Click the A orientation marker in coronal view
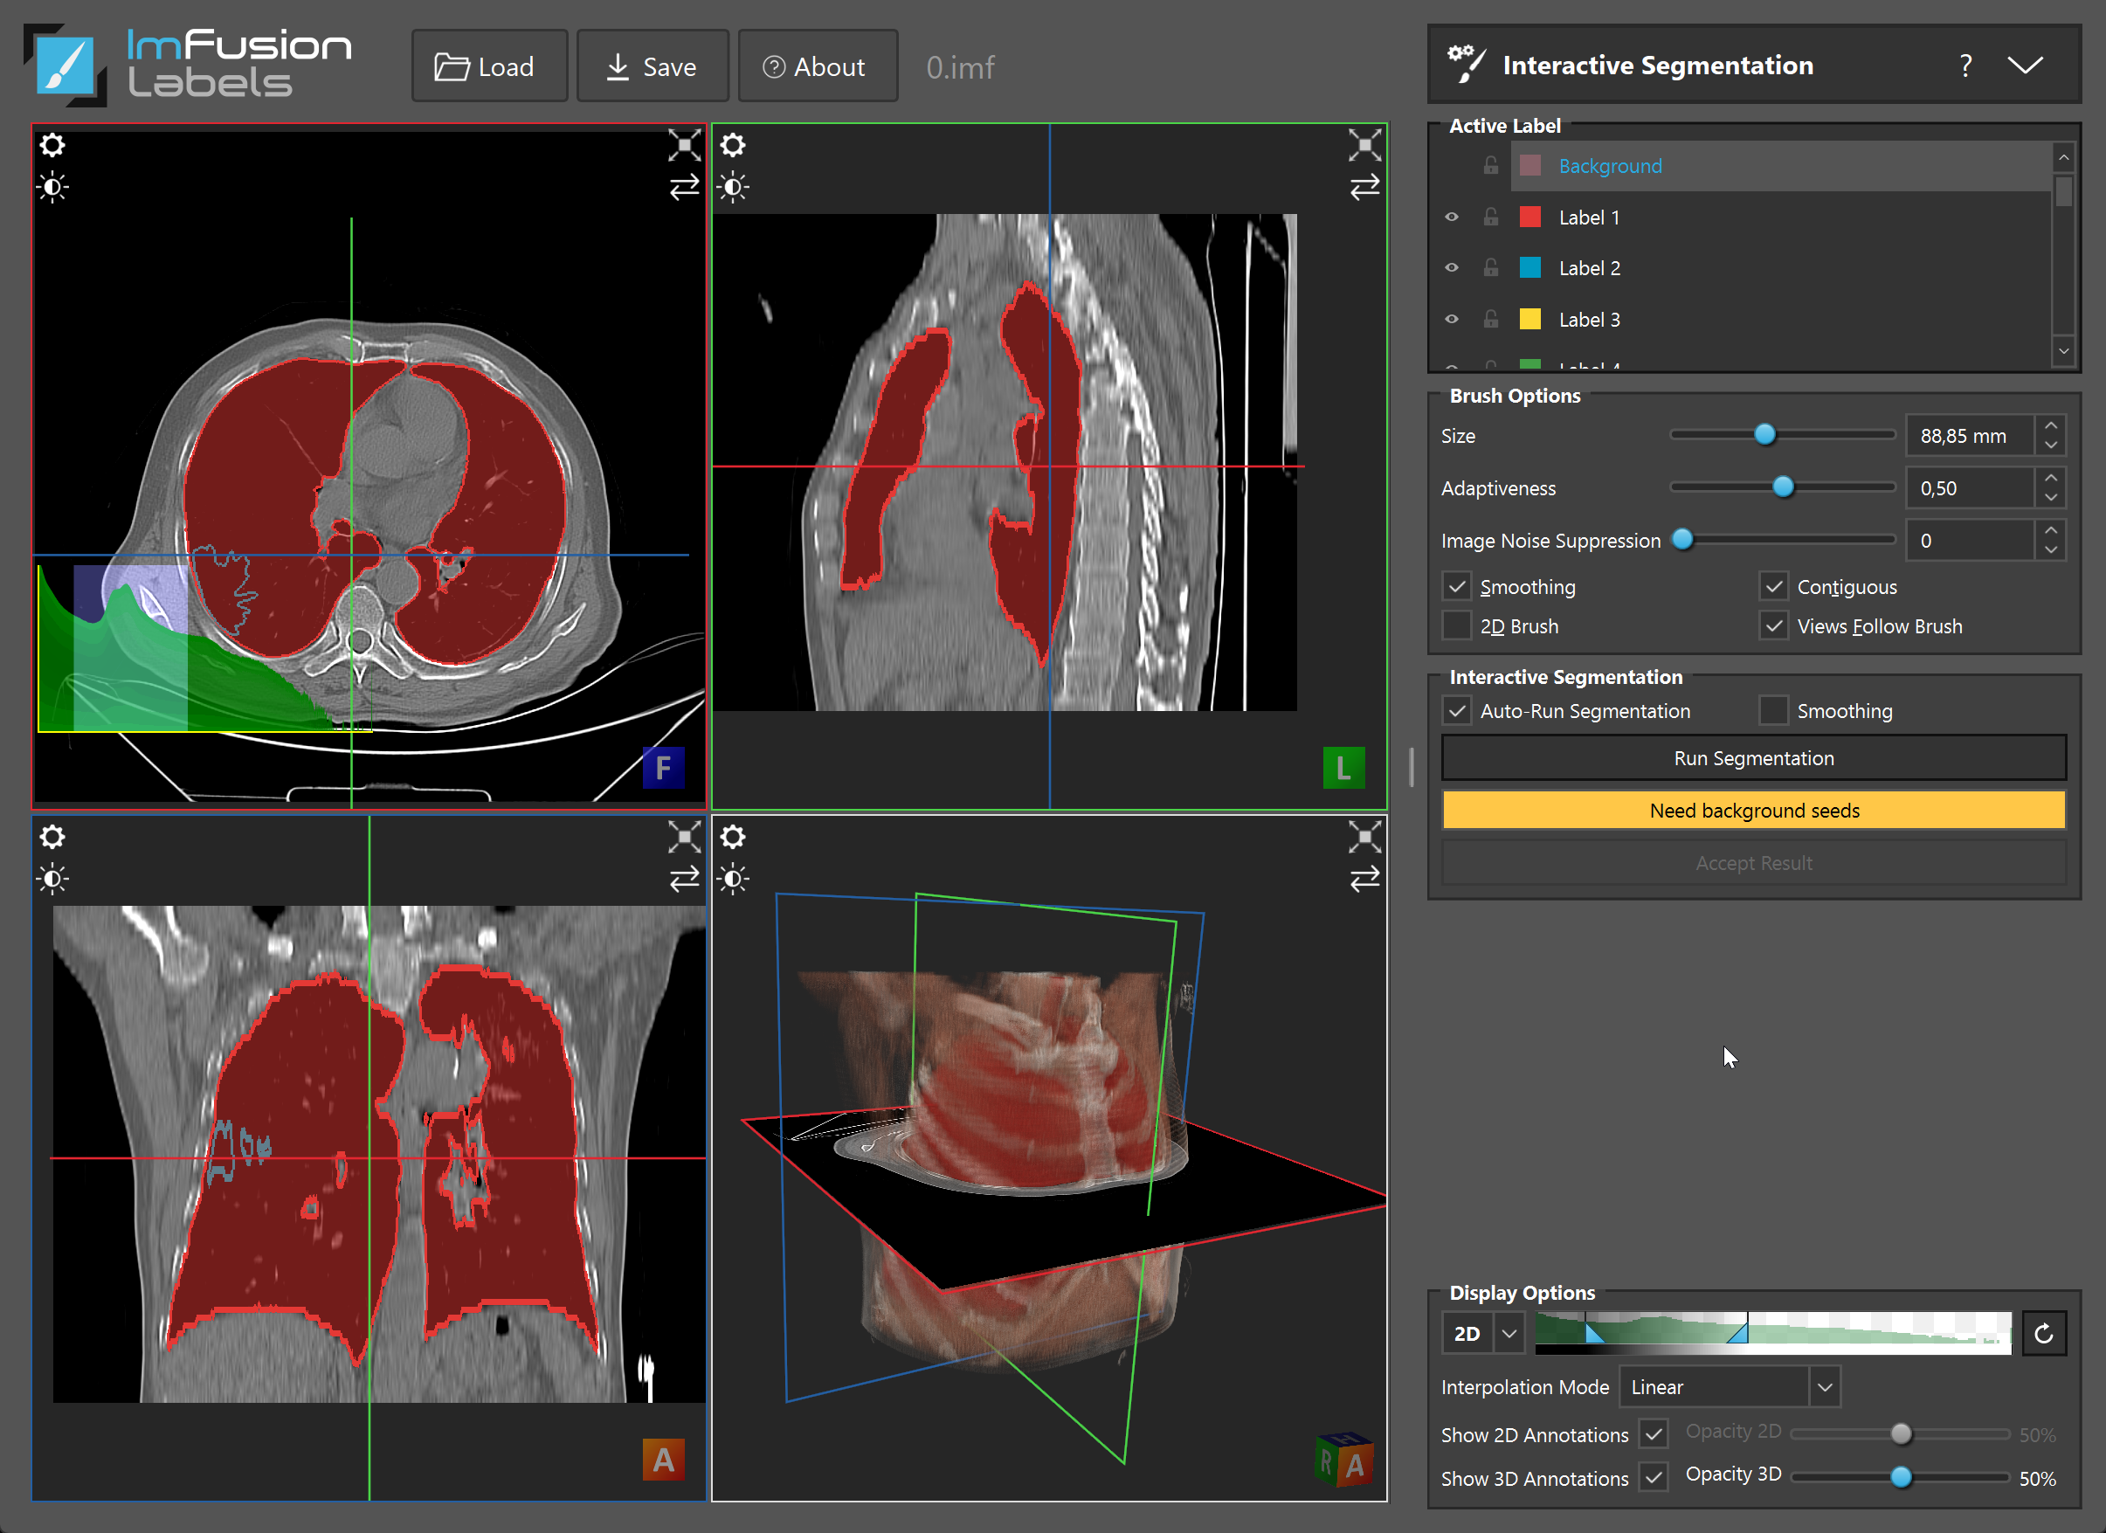The height and width of the screenshot is (1533, 2106). click(x=663, y=1460)
